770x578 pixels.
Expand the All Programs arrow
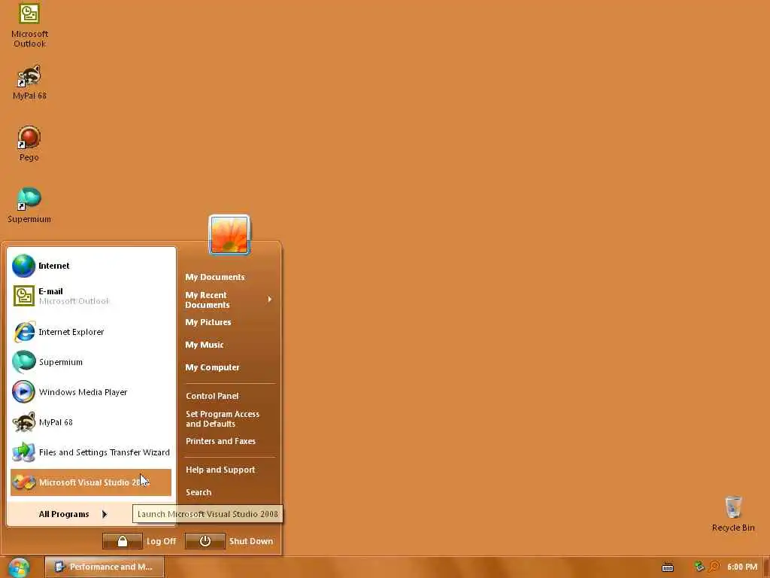pos(105,514)
